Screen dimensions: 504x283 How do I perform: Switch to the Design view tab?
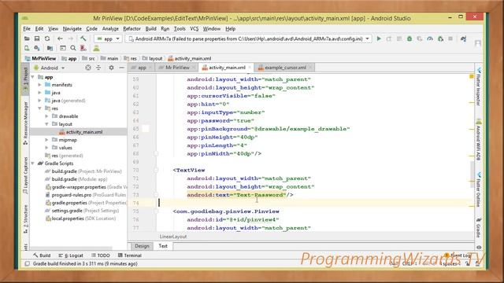(x=142, y=246)
